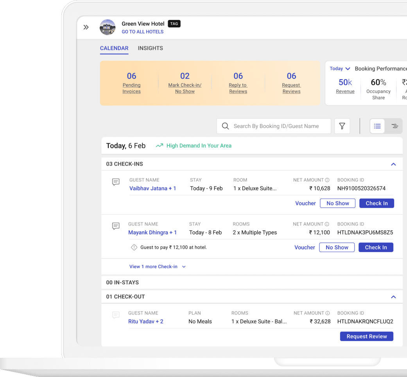Switch to list view toggle
The width and height of the screenshot is (407, 377).
click(x=377, y=126)
